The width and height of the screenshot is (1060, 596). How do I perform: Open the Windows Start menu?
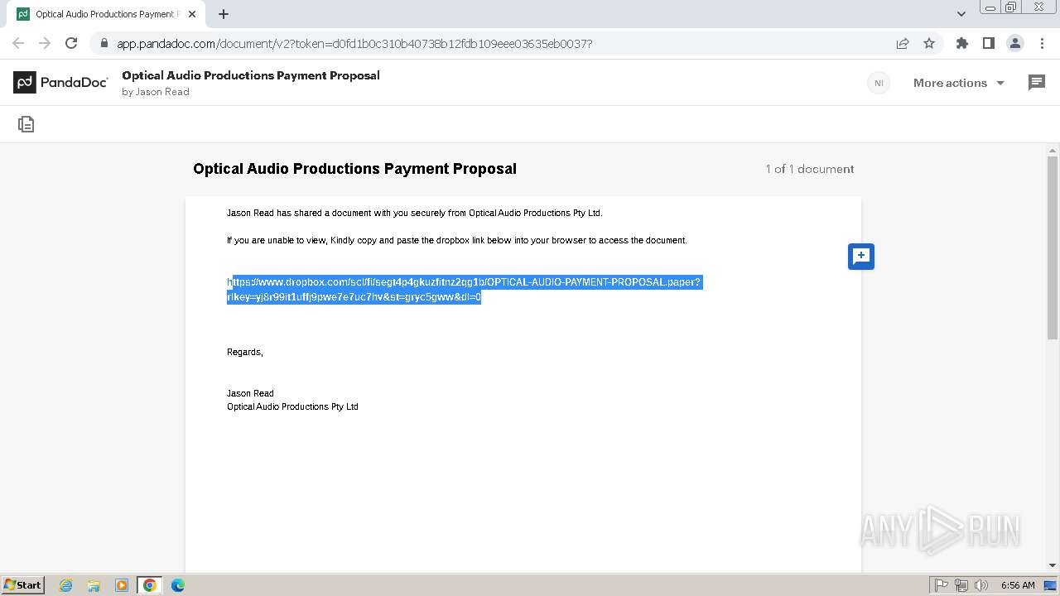[22, 584]
